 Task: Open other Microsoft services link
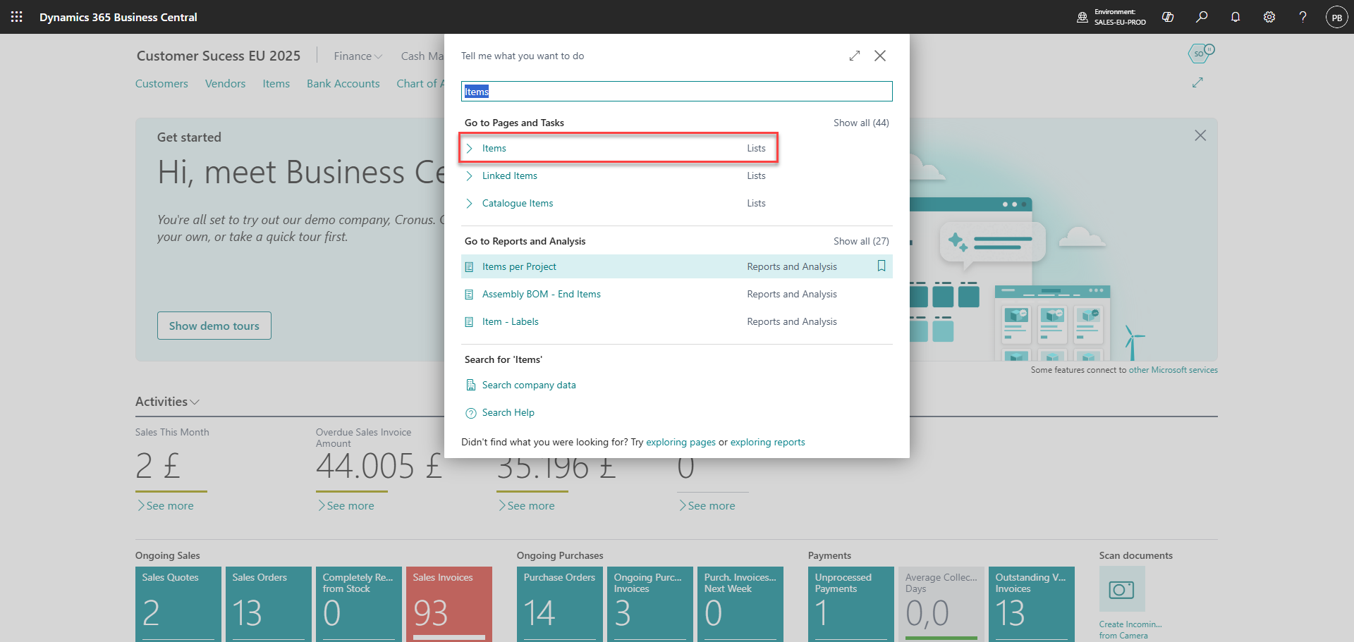[1173, 370]
